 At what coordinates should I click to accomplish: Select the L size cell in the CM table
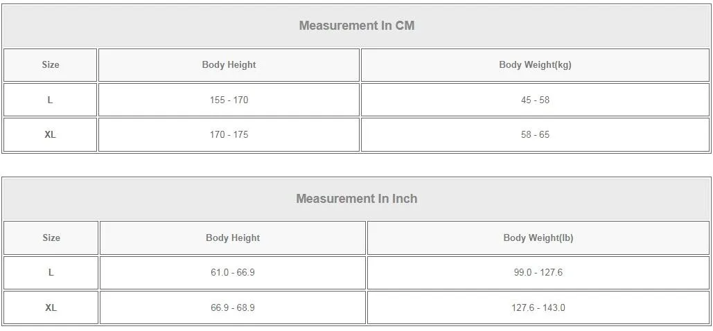point(51,100)
